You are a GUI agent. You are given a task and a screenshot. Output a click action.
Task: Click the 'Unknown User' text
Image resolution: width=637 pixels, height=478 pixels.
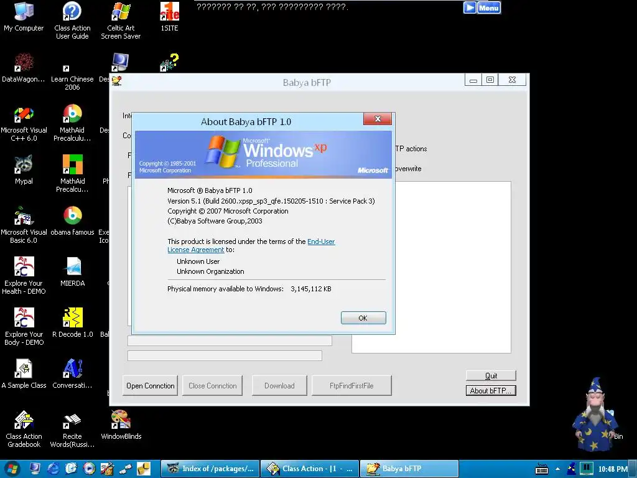pos(198,261)
